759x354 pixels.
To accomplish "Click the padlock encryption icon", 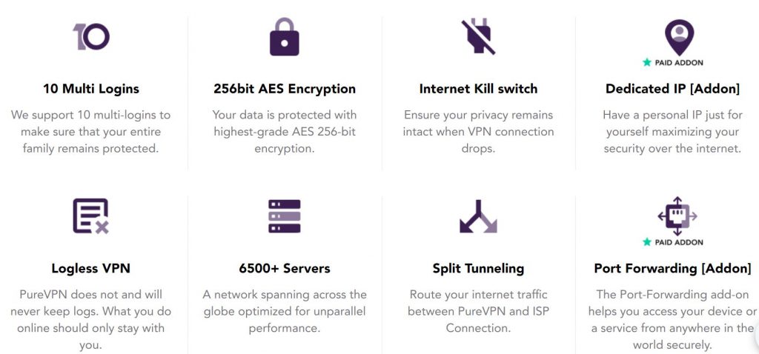I will 284,37.
